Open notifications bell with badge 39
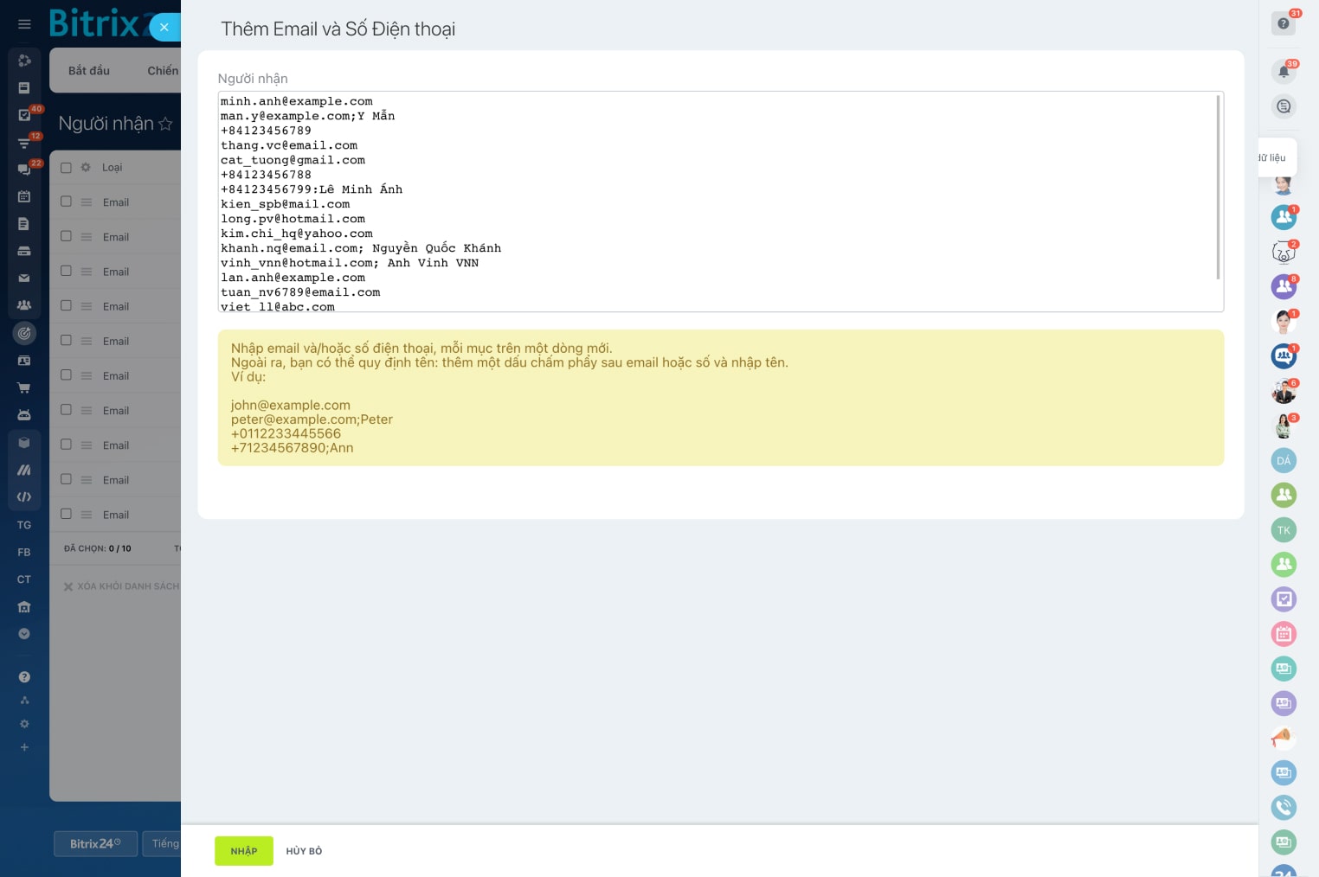The height and width of the screenshot is (877, 1319). 1284,72
